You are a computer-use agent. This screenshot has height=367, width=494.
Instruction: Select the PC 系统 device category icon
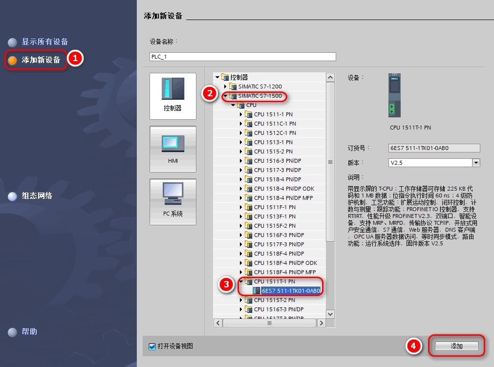[x=172, y=202]
